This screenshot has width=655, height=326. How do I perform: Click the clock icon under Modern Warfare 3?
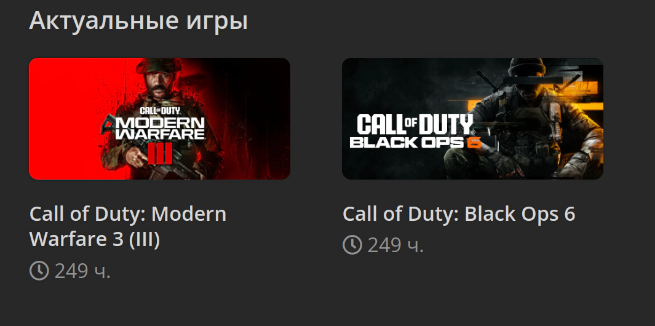39,271
